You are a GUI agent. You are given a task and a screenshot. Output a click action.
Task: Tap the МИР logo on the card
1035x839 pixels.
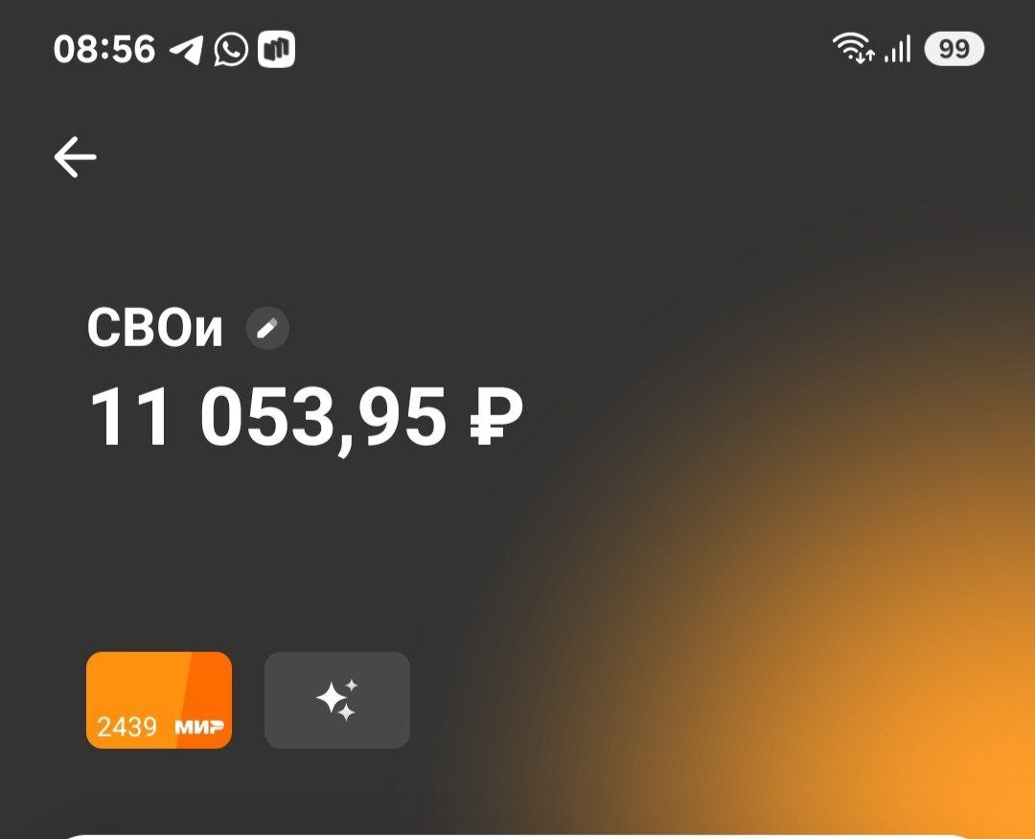click(x=198, y=728)
